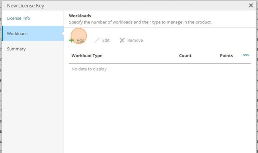Sort by Workload Type column header
The image size is (258, 153).
87,56
